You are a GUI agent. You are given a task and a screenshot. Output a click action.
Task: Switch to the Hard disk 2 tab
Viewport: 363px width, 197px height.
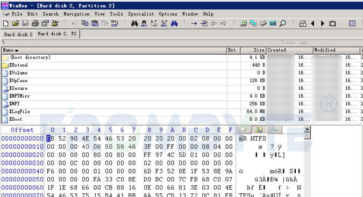click(x=18, y=34)
